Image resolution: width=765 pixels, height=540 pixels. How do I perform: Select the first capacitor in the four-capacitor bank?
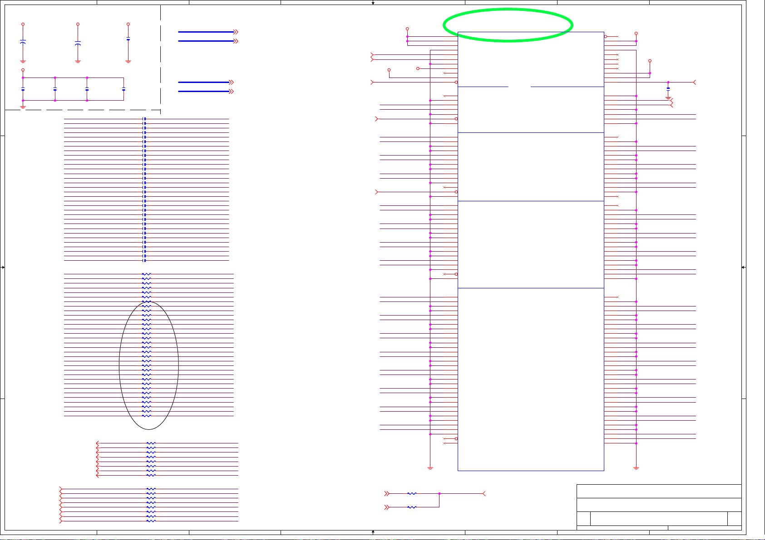[x=23, y=89]
